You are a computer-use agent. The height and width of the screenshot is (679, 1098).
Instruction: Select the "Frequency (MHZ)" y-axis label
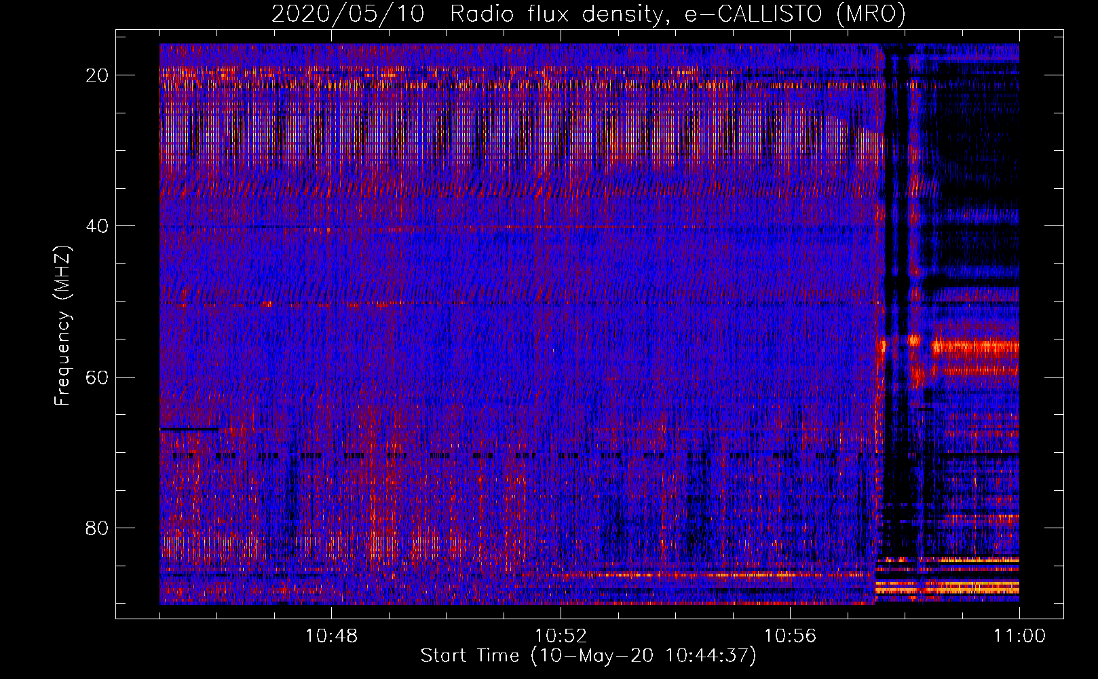(x=62, y=326)
